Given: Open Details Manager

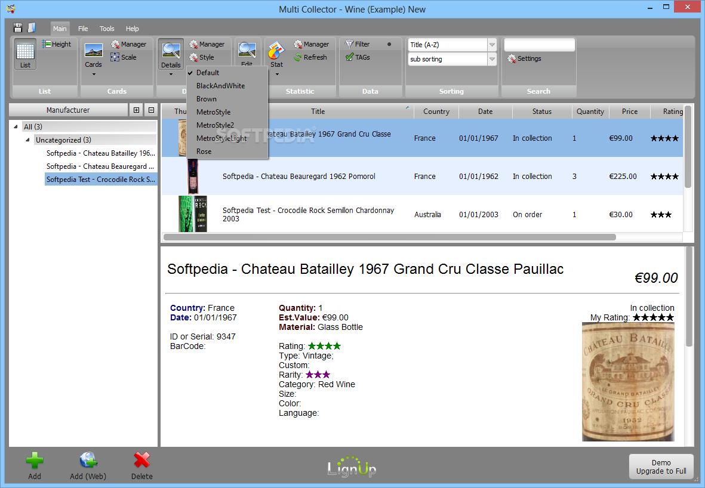Looking at the screenshot, I should 207,44.
